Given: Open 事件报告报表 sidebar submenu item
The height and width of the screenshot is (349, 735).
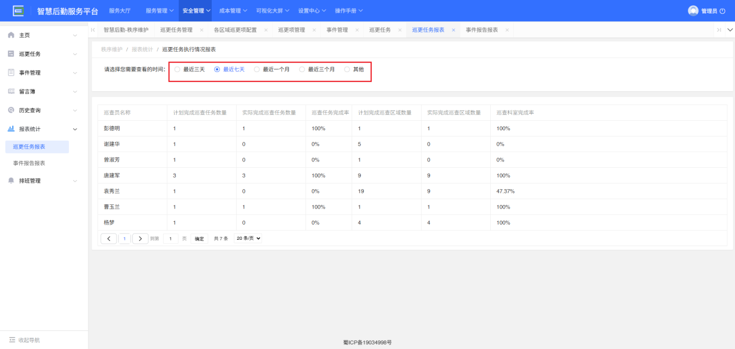Looking at the screenshot, I should [29, 163].
